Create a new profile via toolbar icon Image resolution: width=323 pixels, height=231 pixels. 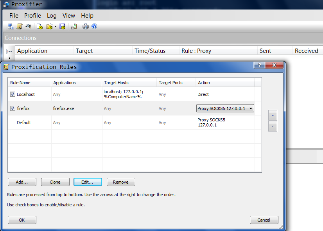pos(39,26)
